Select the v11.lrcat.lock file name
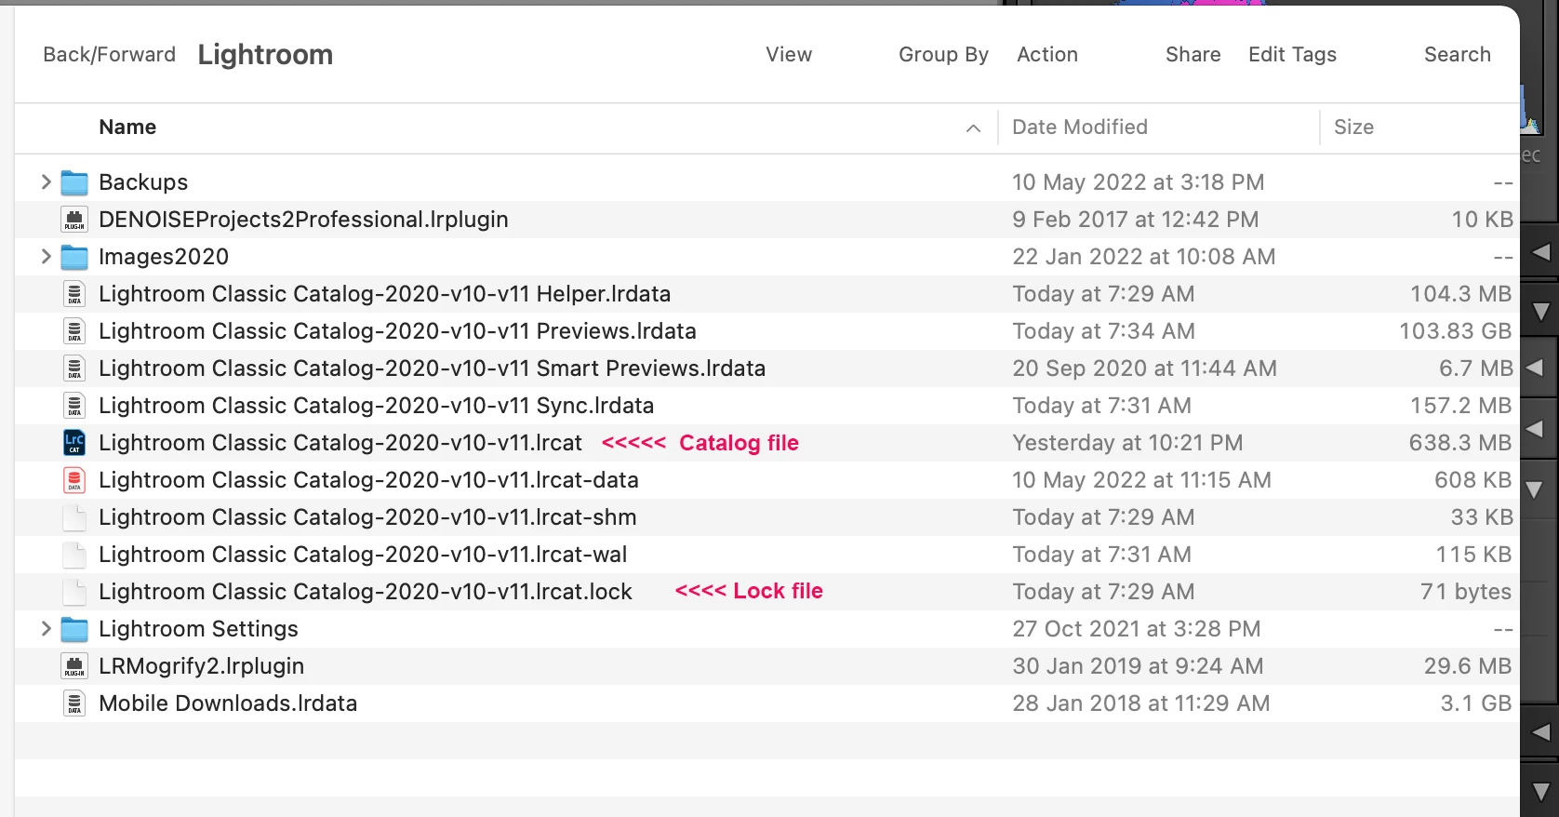Screen dimensions: 1559x817 pos(366,592)
